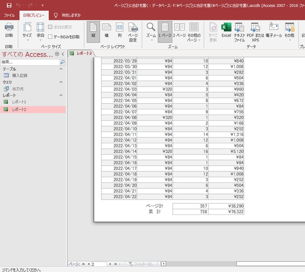The width and height of the screenshot is (305, 272).
Task: Toggle the 余白の表示 checkbox
Action: tap(50, 27)
